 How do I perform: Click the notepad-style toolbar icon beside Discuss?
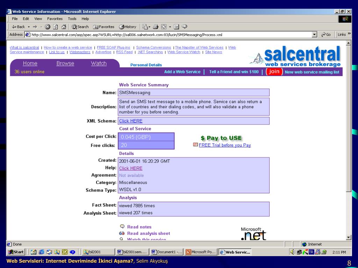tap(176, 27)
